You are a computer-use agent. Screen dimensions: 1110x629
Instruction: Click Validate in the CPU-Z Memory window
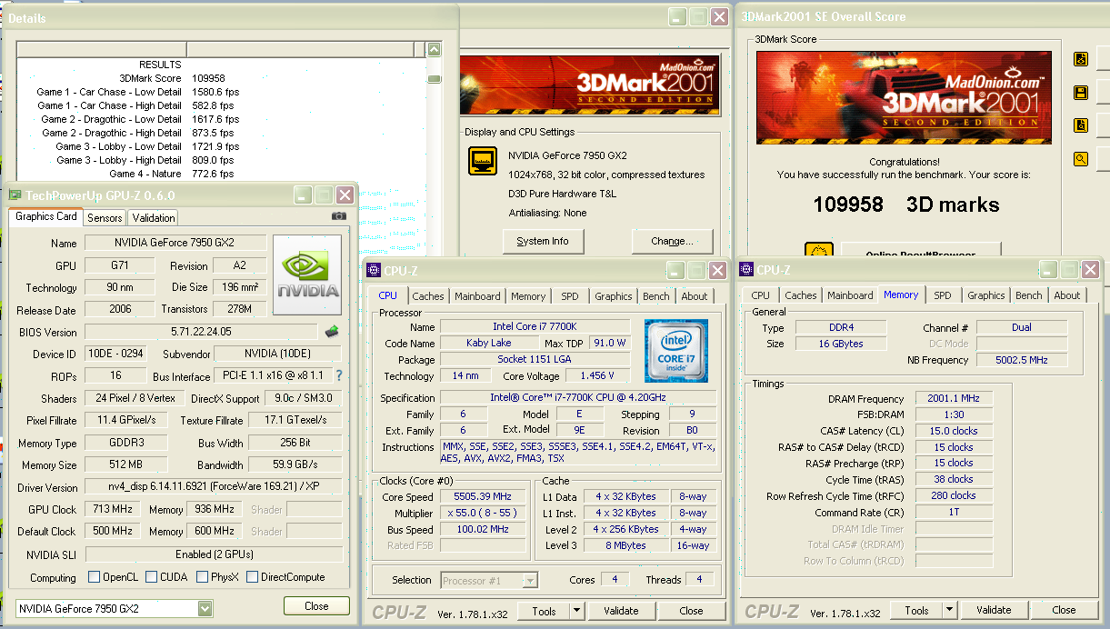coord(994,611)
